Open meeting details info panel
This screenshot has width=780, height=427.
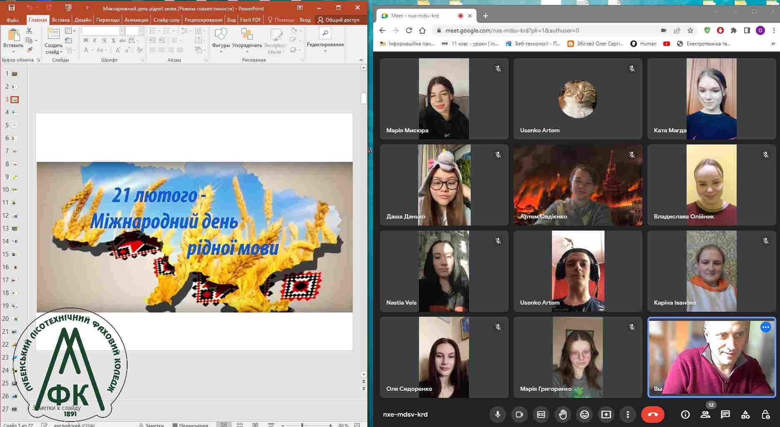[685, 415]
